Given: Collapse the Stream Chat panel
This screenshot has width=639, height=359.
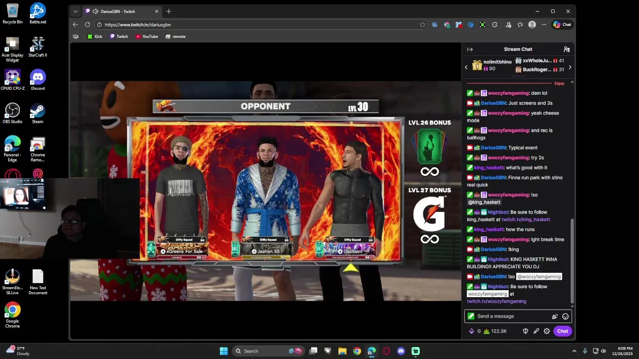Looking at the screenshot, I should 470,49.
